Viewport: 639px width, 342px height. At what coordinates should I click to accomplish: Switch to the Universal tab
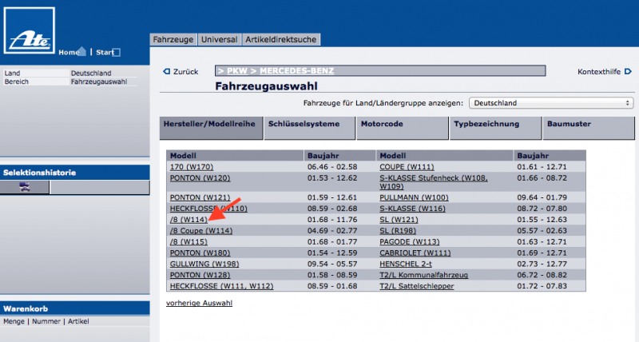(x=219, y=39)
